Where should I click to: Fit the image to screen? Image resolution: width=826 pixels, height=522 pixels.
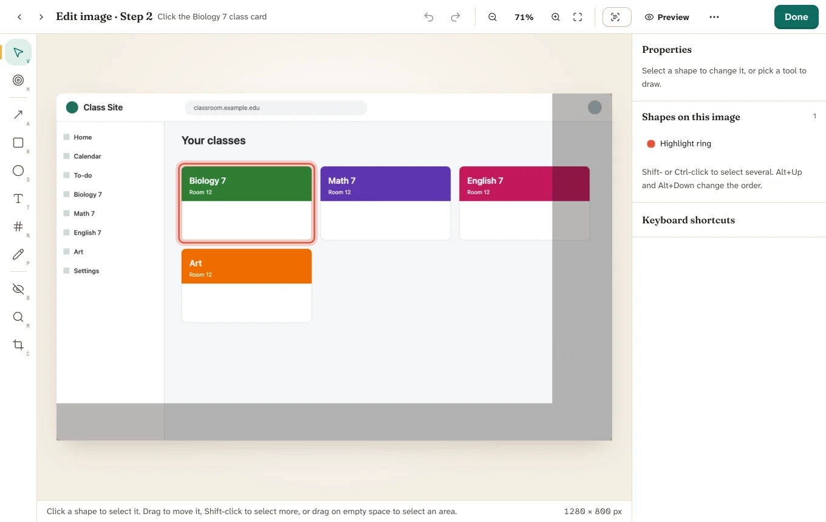[x=578, y=17]
